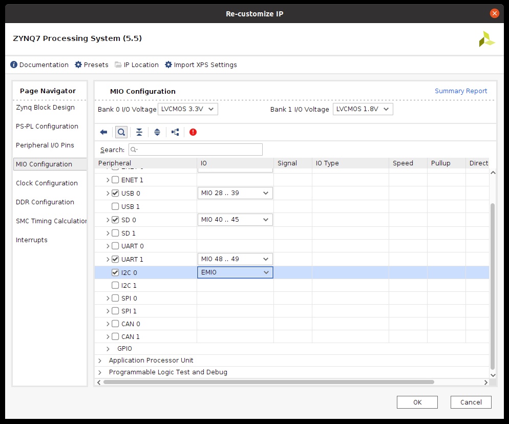This screenshot has width=509, height=424.
Task: Expand the CAN 0 tree row
Action: point(108,324)
